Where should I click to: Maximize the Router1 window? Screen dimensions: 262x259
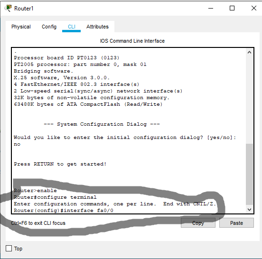pos(232,8)
